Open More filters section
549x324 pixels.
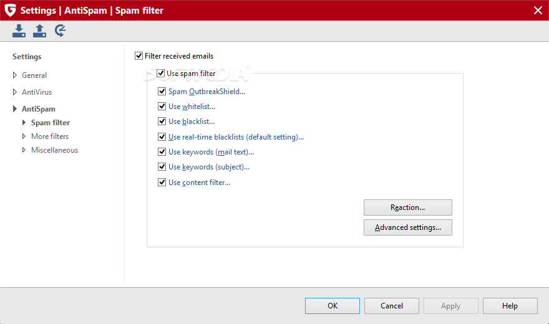50,136
